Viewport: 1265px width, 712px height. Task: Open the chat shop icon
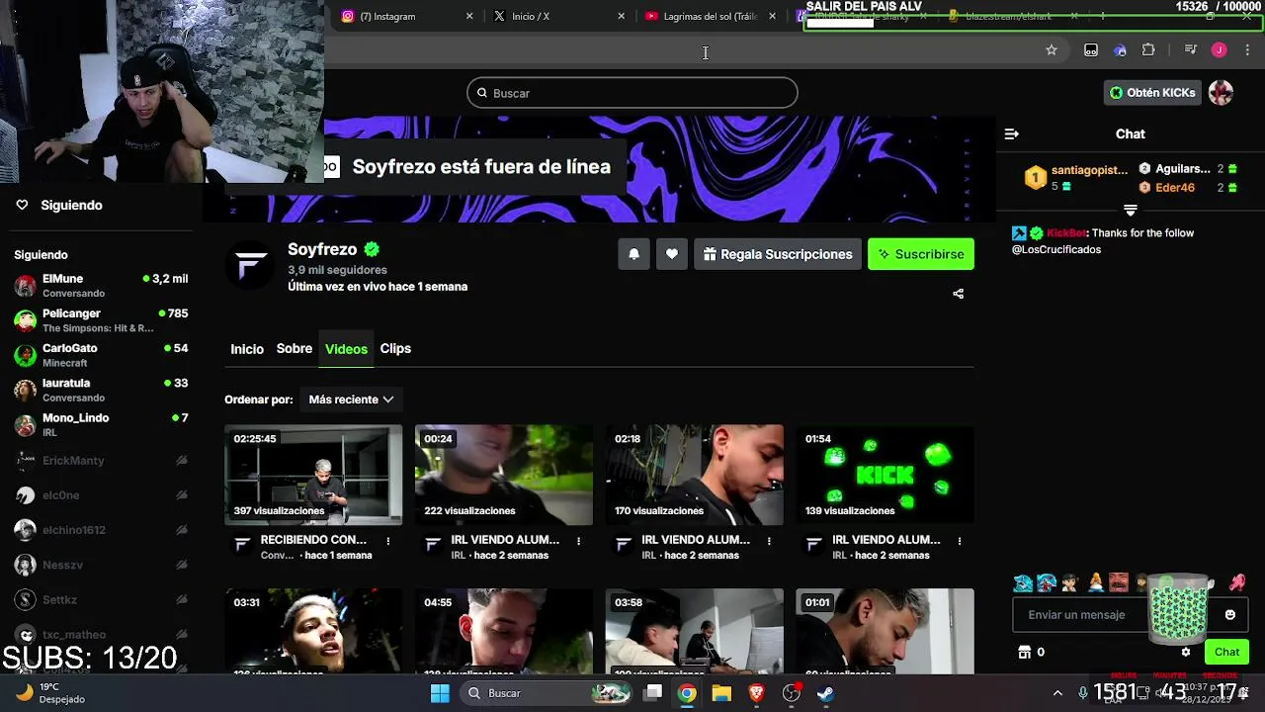coord(1025,652)
